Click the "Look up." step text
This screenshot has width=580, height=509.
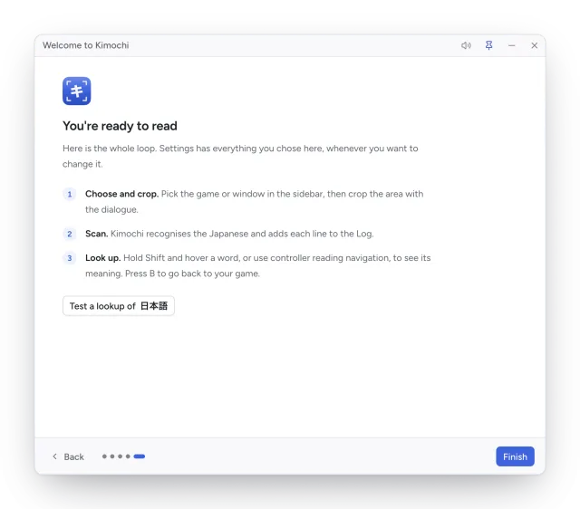coord(102,258)
